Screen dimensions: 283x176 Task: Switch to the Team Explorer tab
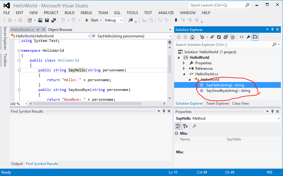(217, 103)
